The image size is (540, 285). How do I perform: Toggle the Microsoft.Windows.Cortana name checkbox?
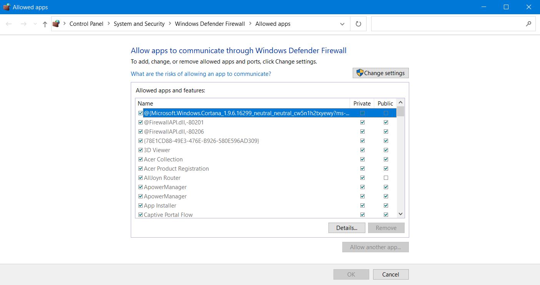140,113
